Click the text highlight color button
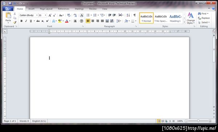The width and height of the screenshot is (218, 132). pos(60,21)
